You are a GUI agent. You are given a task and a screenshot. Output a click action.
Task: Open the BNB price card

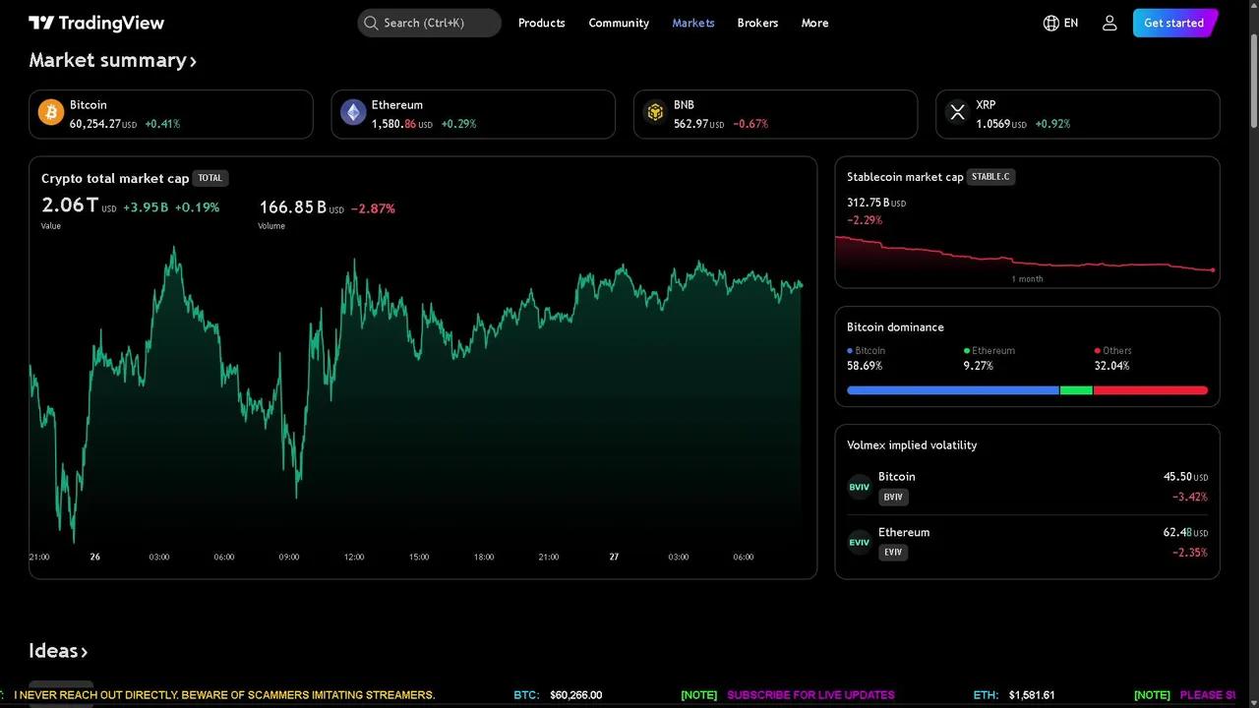click(x=775, y=114)
